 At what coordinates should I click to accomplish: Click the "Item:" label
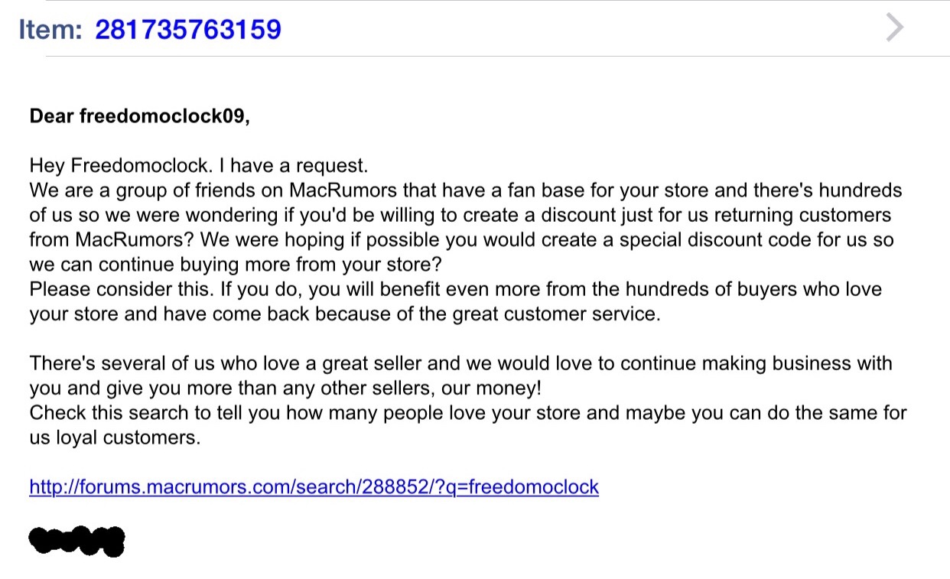[50, 30]
